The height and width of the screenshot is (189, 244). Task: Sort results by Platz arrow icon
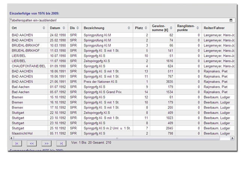(x=146, y=28)
